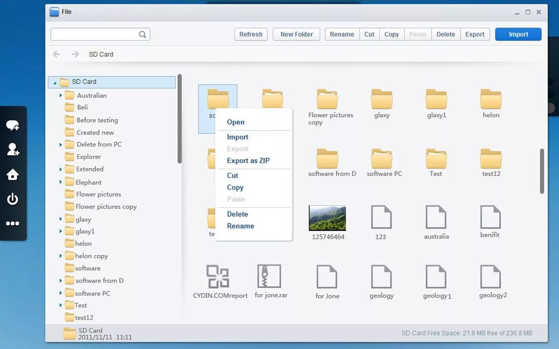The height and width of the screenshot is (349, 559).
Task: Choose Rename in the context menu
Action: click(240, 226)
